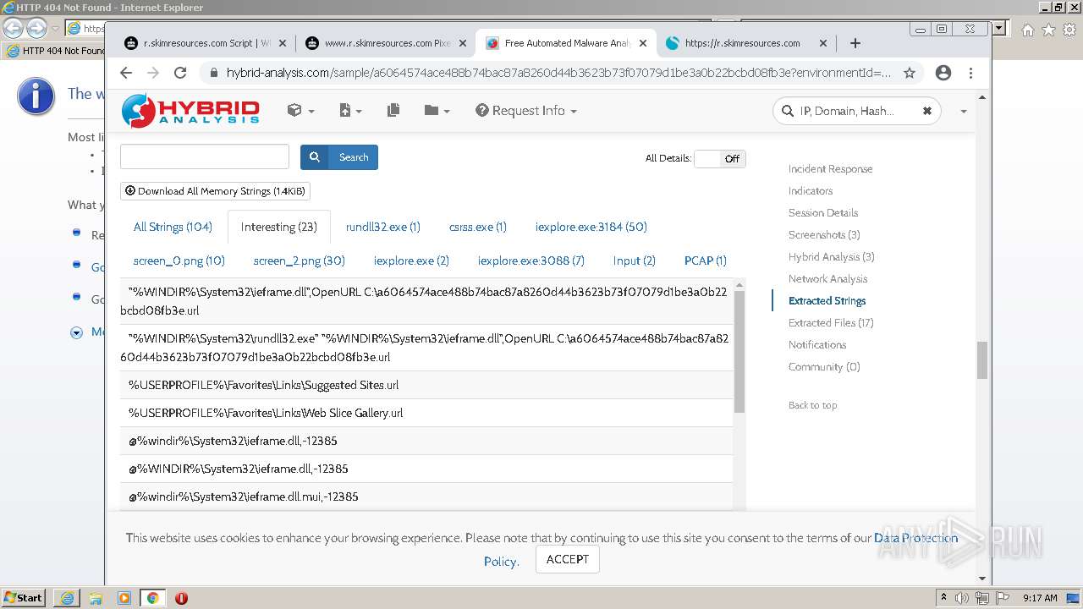The height and width of the screenshot is (609, 1083).
Task: Open the folder dropdown in navbar
Action: [437, 111]
